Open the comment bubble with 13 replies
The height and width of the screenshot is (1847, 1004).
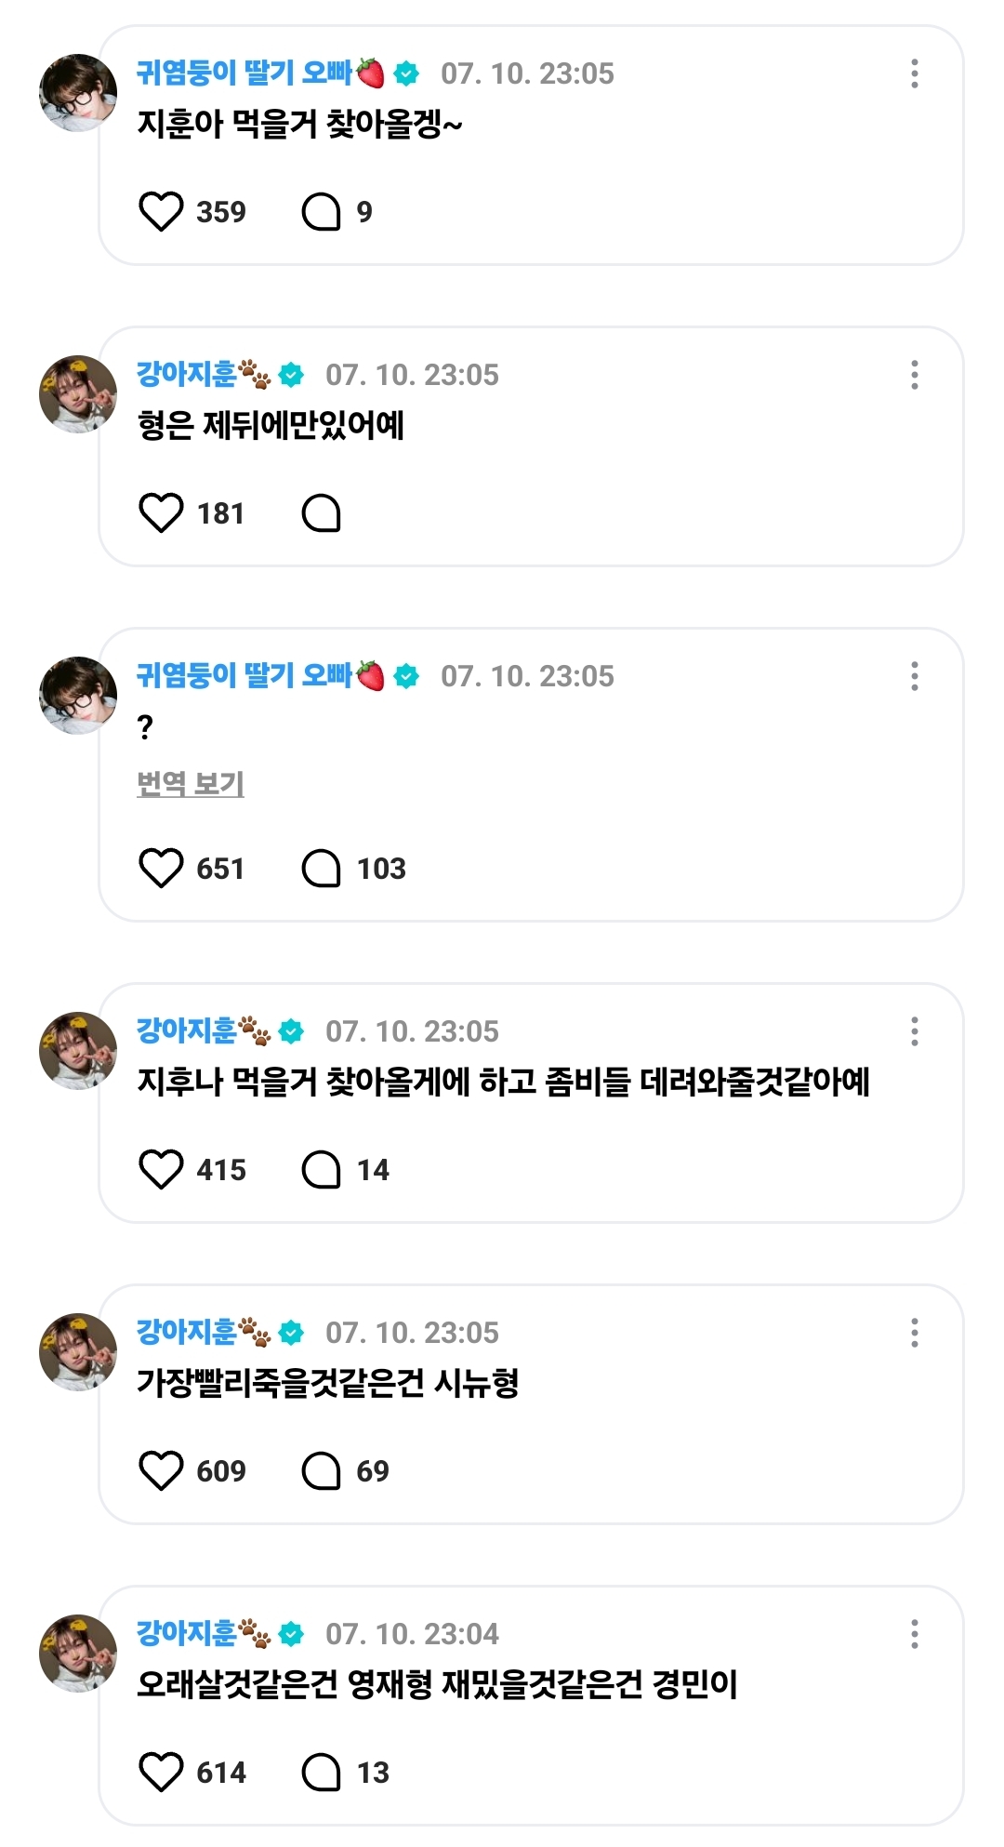(322, 1773)
